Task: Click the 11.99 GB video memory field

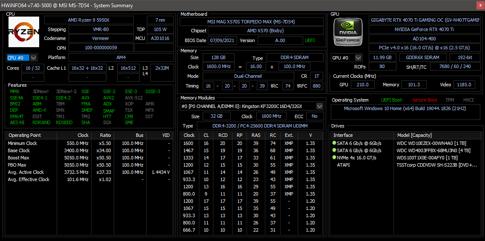Action: click(x=383, y=58)
